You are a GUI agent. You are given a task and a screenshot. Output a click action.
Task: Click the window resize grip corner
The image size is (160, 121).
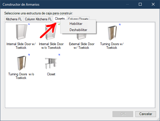[x=158, y=119]
